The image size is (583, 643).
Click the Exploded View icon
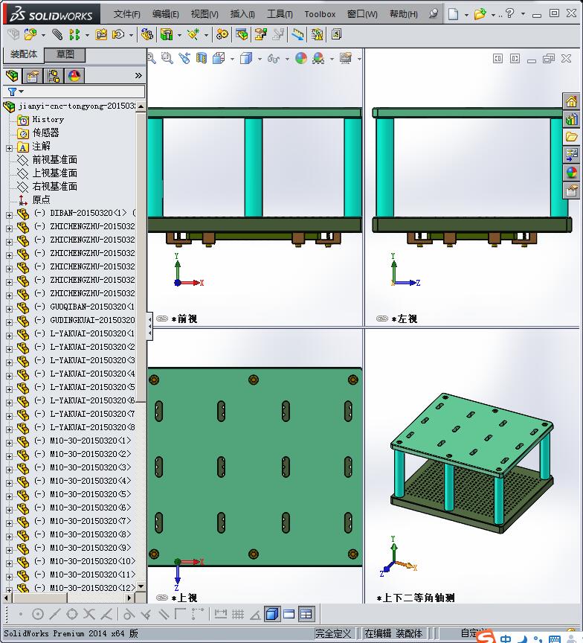(x=260, y=34)
